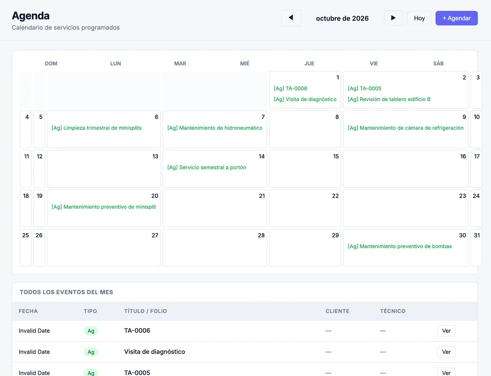Select day 22 calendar cell
This screenshot has width=491, height=376.
(x=305, y=208)
